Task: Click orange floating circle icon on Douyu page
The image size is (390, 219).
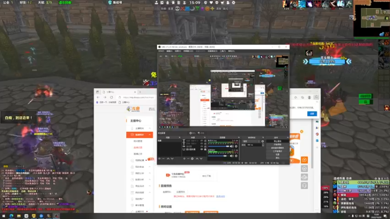Action: (304, 160)
